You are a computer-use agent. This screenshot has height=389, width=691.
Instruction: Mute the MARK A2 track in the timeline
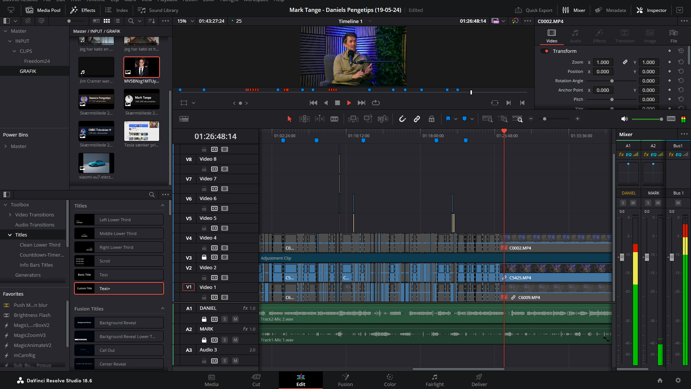pos(235,340)
